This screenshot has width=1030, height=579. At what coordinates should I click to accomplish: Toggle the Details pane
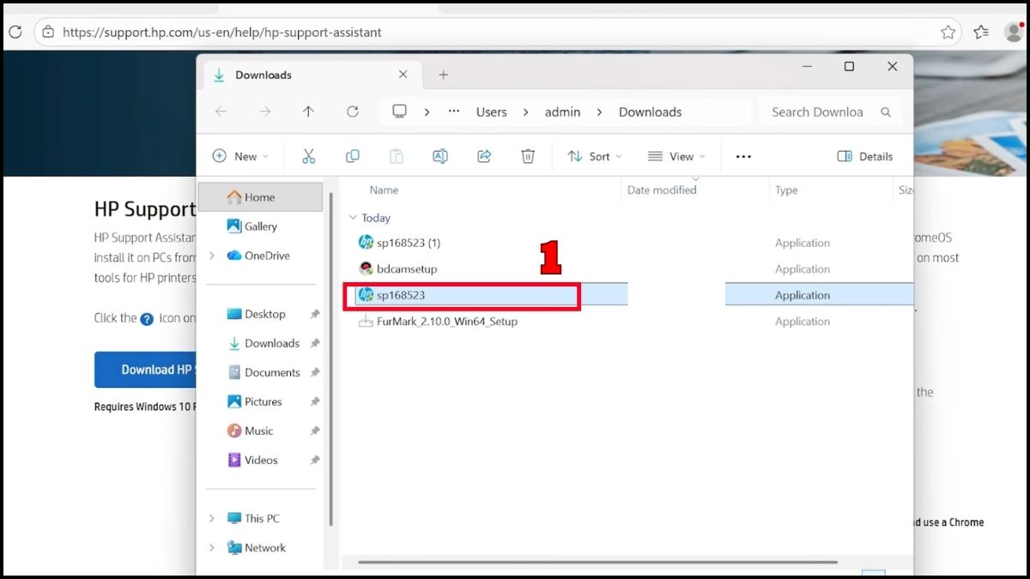[864, 156]
